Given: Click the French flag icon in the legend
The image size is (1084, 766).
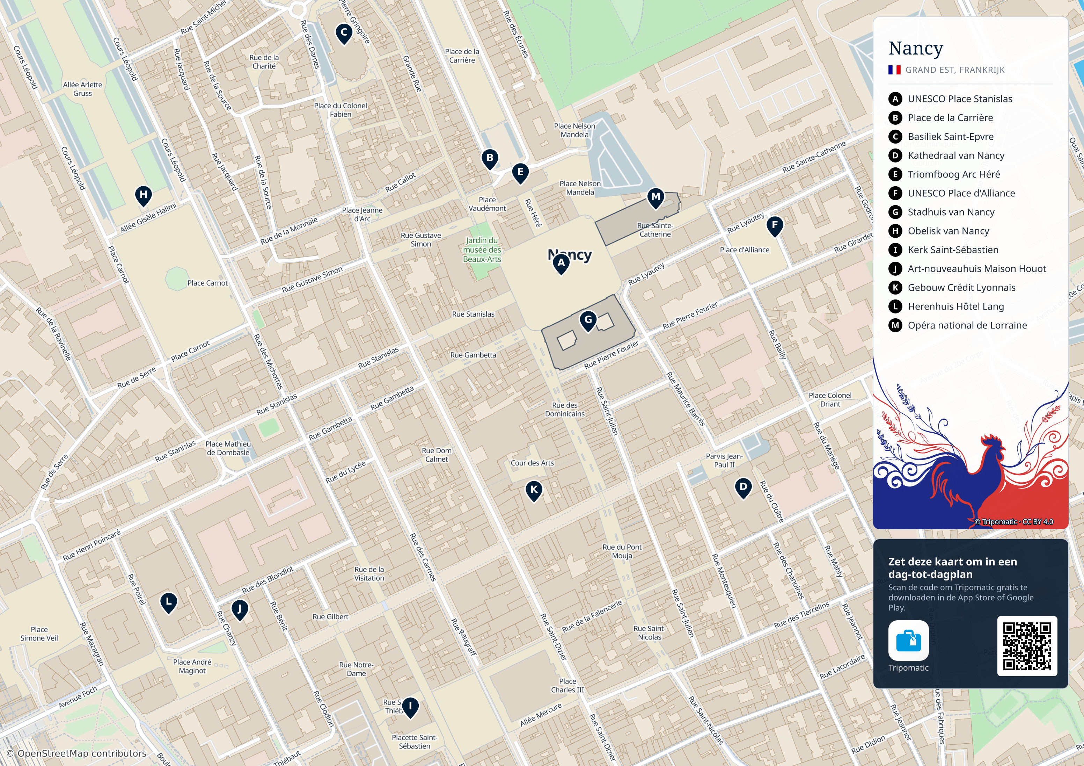Looking at the screenshot, I should [894, 70].
